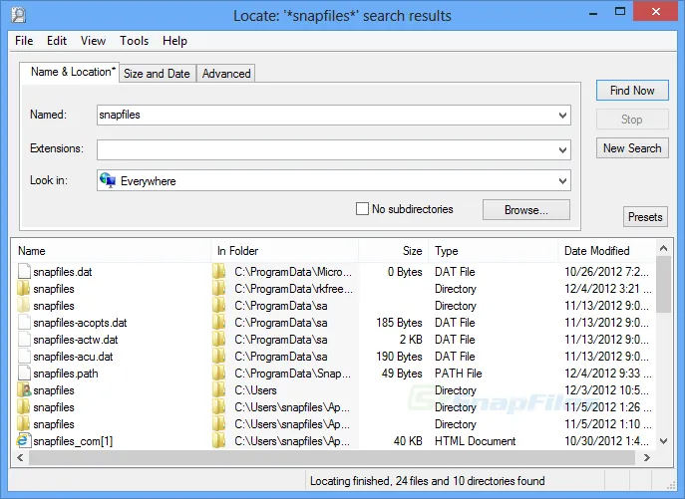The image size is (685, 499).
Task: Click the HTML Document type cell
Action: coord(475,441)
